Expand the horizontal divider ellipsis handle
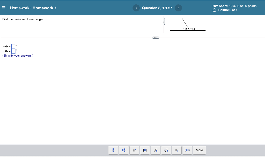 coord(156,38)
